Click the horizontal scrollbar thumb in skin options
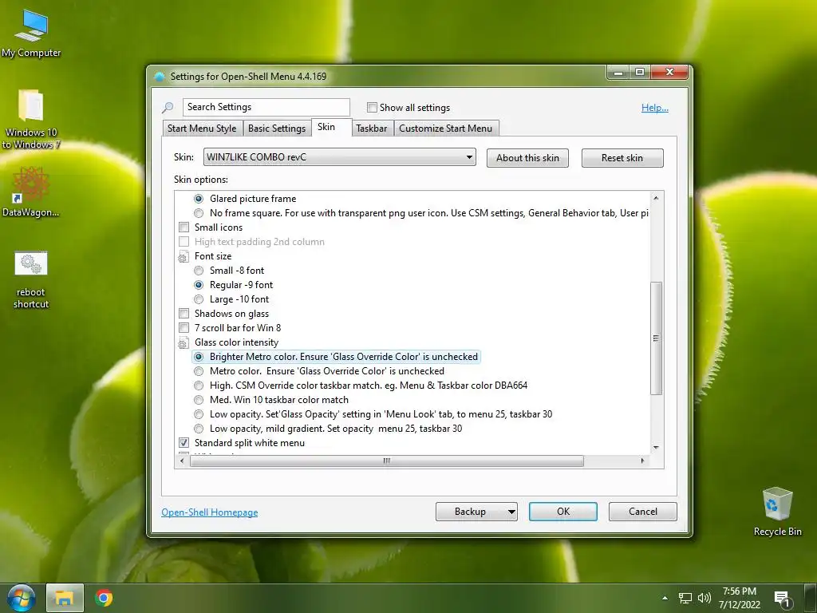 pyautogui.click(x=387, y=461)
